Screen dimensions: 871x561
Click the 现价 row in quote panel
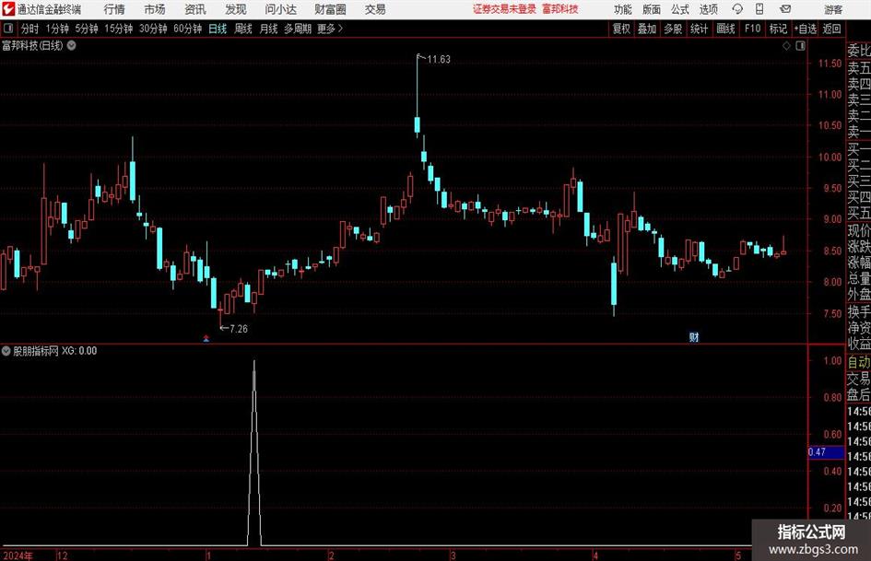point(859,230)
